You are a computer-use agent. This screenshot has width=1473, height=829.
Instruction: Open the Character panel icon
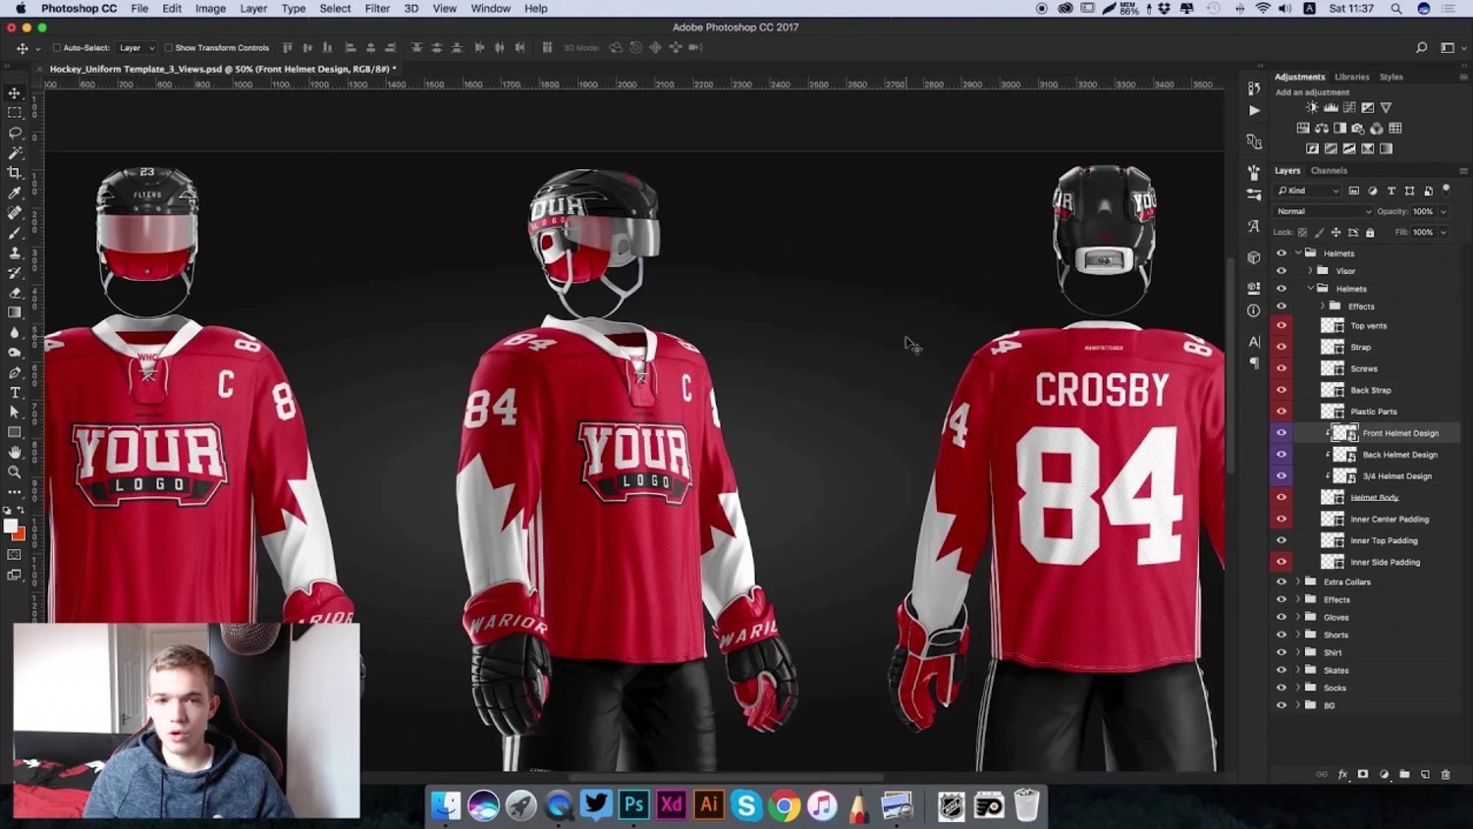click(1254, 342)
